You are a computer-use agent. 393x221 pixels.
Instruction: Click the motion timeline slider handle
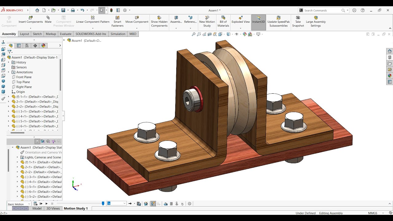pyautogui.click(x=103, y=203)
